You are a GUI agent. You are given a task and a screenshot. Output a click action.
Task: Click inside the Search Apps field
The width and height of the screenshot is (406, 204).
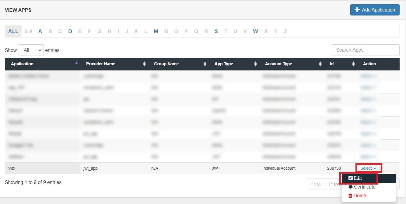pyautogui.click(x=365, y=50)
